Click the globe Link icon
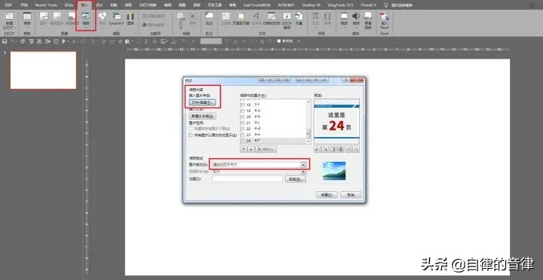This screenshot has width=543, height=280. (180, 17)
